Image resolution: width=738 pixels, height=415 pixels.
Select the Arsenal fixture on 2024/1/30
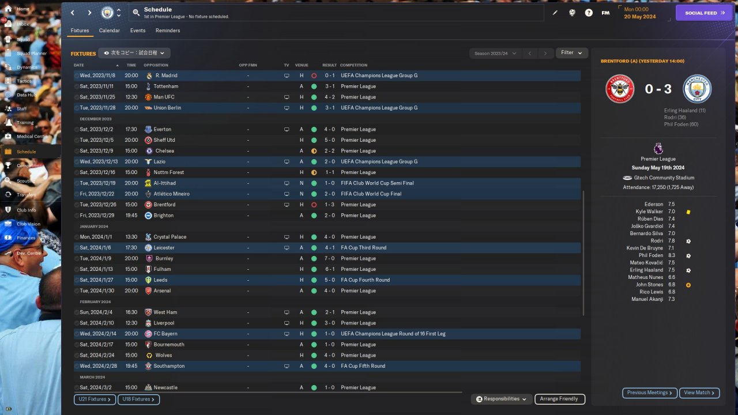click(x=327, y=291)
